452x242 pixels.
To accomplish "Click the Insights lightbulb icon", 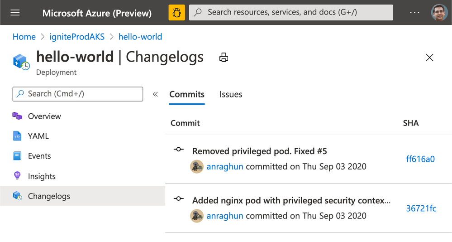I will click(17, 175).
